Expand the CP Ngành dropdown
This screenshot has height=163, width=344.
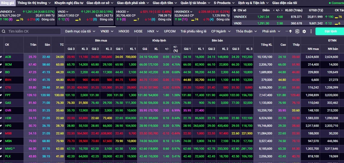tap(220, 31)
